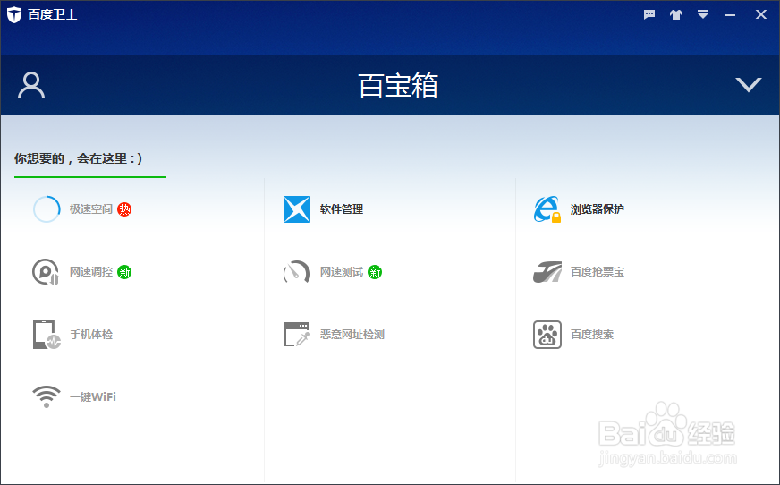
Task: Close the 百度卫士 window
Action: (760, 14)
